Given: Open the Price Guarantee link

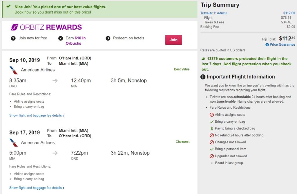Looking at the screenshot, I should (282, 45).
